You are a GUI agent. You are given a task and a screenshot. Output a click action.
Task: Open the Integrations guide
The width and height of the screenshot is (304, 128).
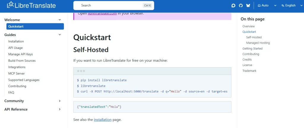pyautogui.click(x=17, y=67)
